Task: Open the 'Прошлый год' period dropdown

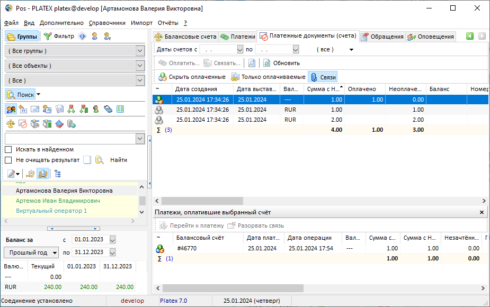Action: coord(31,252)
